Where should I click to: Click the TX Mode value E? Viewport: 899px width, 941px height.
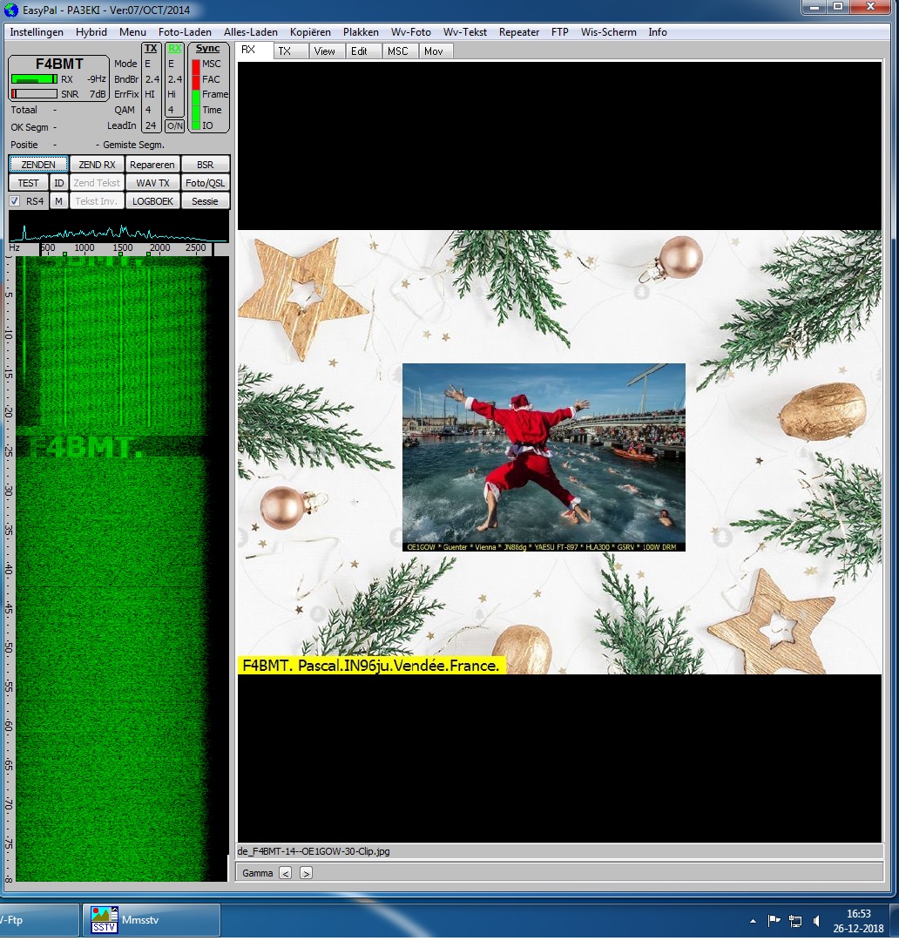tap(147, 64)
